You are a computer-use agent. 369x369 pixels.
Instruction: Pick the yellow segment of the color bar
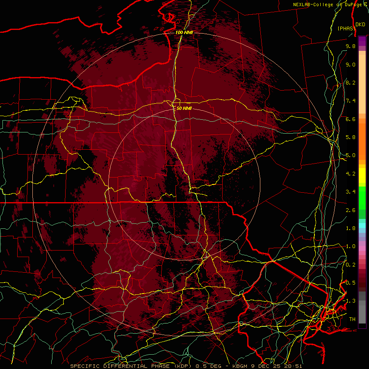362,175
